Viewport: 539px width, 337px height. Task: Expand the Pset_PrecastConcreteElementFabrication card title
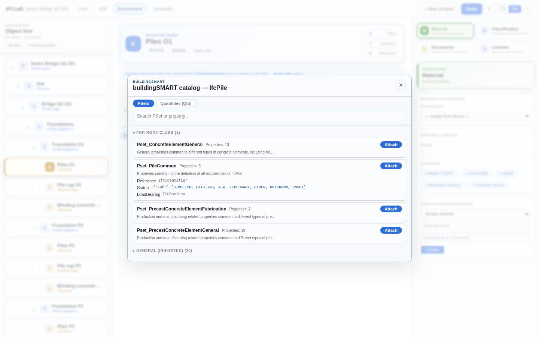[x=182, y=209]
